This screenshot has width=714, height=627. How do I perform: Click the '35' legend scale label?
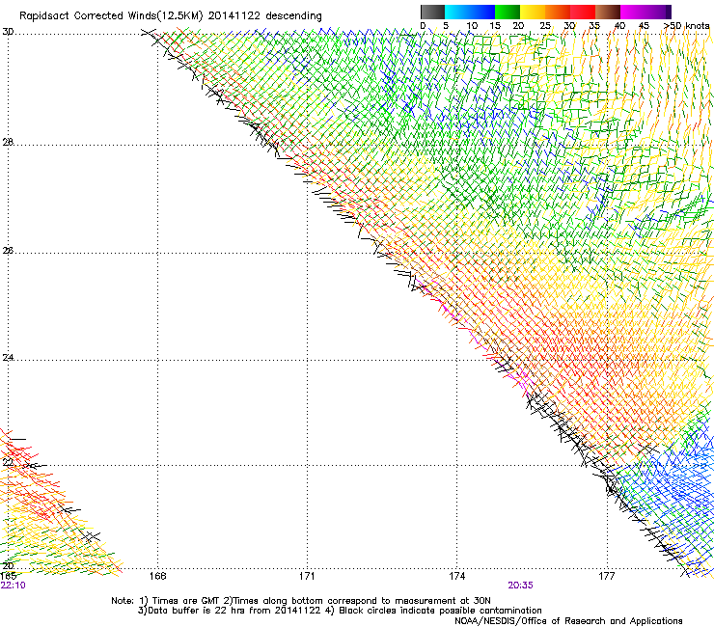tap(594, 26)
